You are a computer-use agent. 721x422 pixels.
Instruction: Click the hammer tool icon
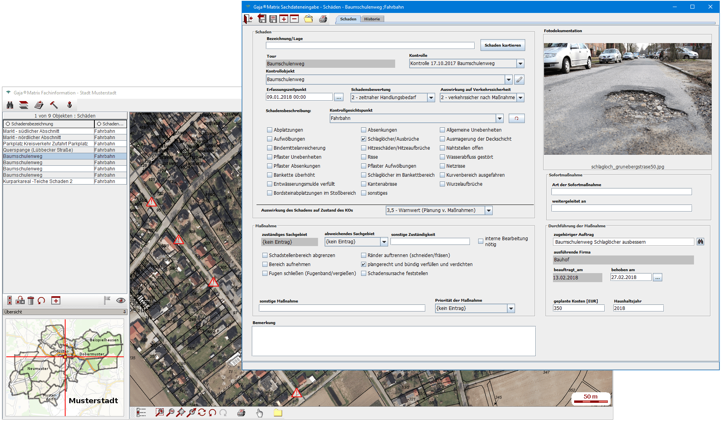(54, 105)
